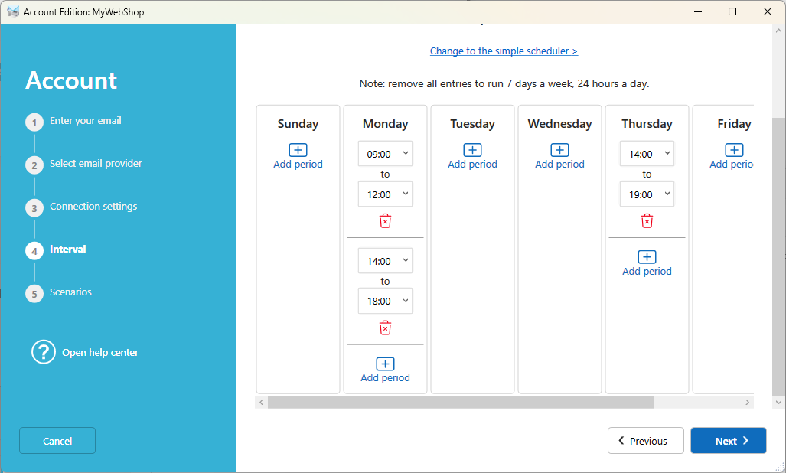
Task: Add another period under Thursday
Action: tap(647, 263)
